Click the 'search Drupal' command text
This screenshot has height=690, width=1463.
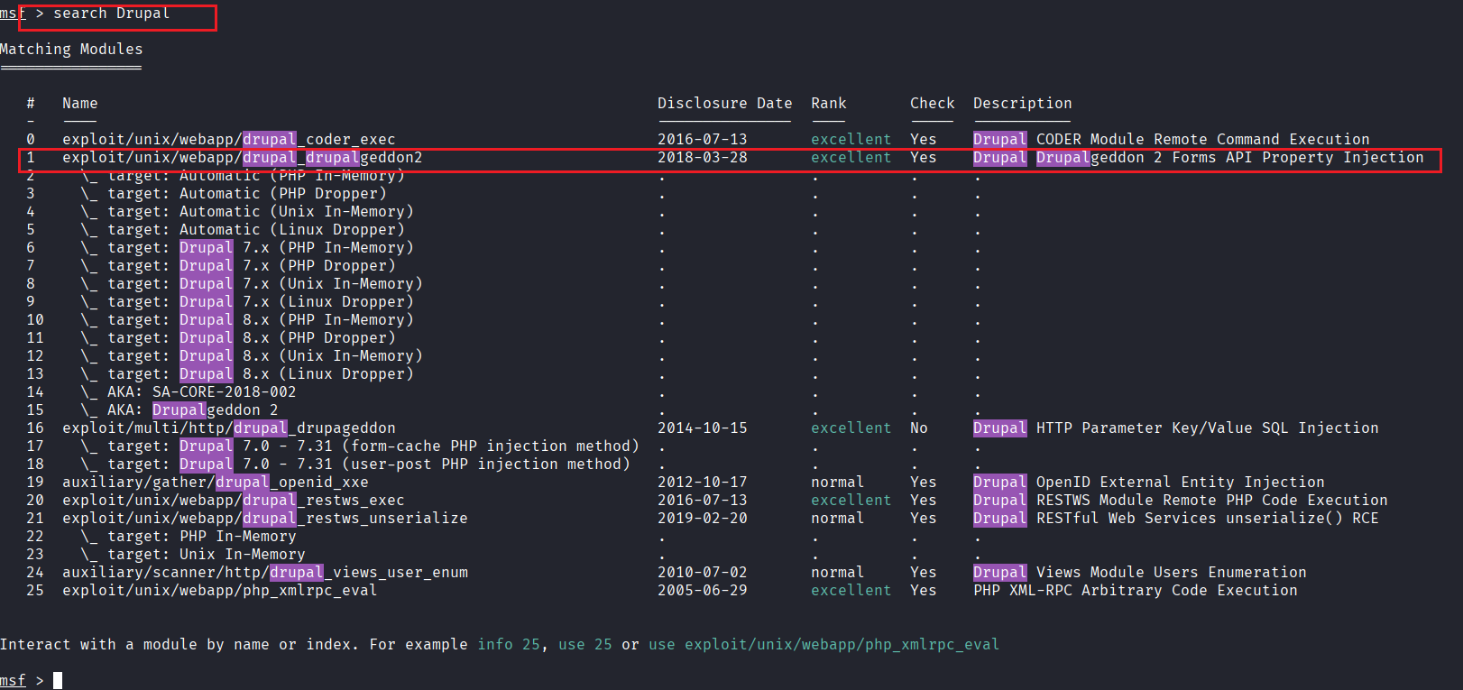[x=111, y=14]
